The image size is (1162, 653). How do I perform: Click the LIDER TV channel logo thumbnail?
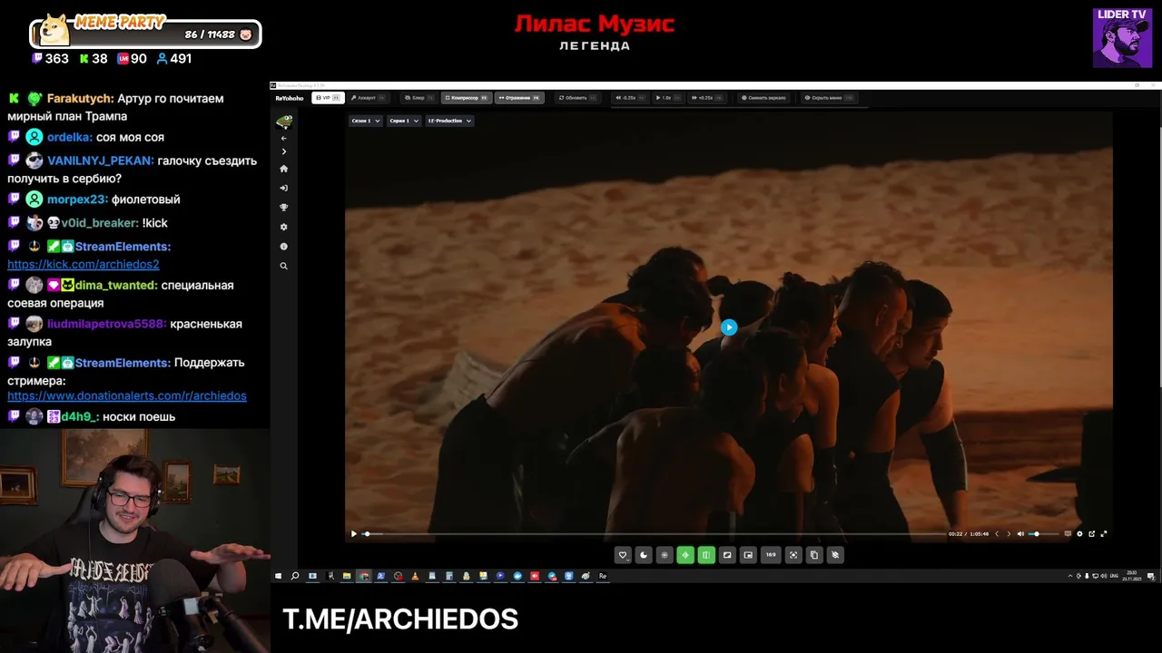1122,38
